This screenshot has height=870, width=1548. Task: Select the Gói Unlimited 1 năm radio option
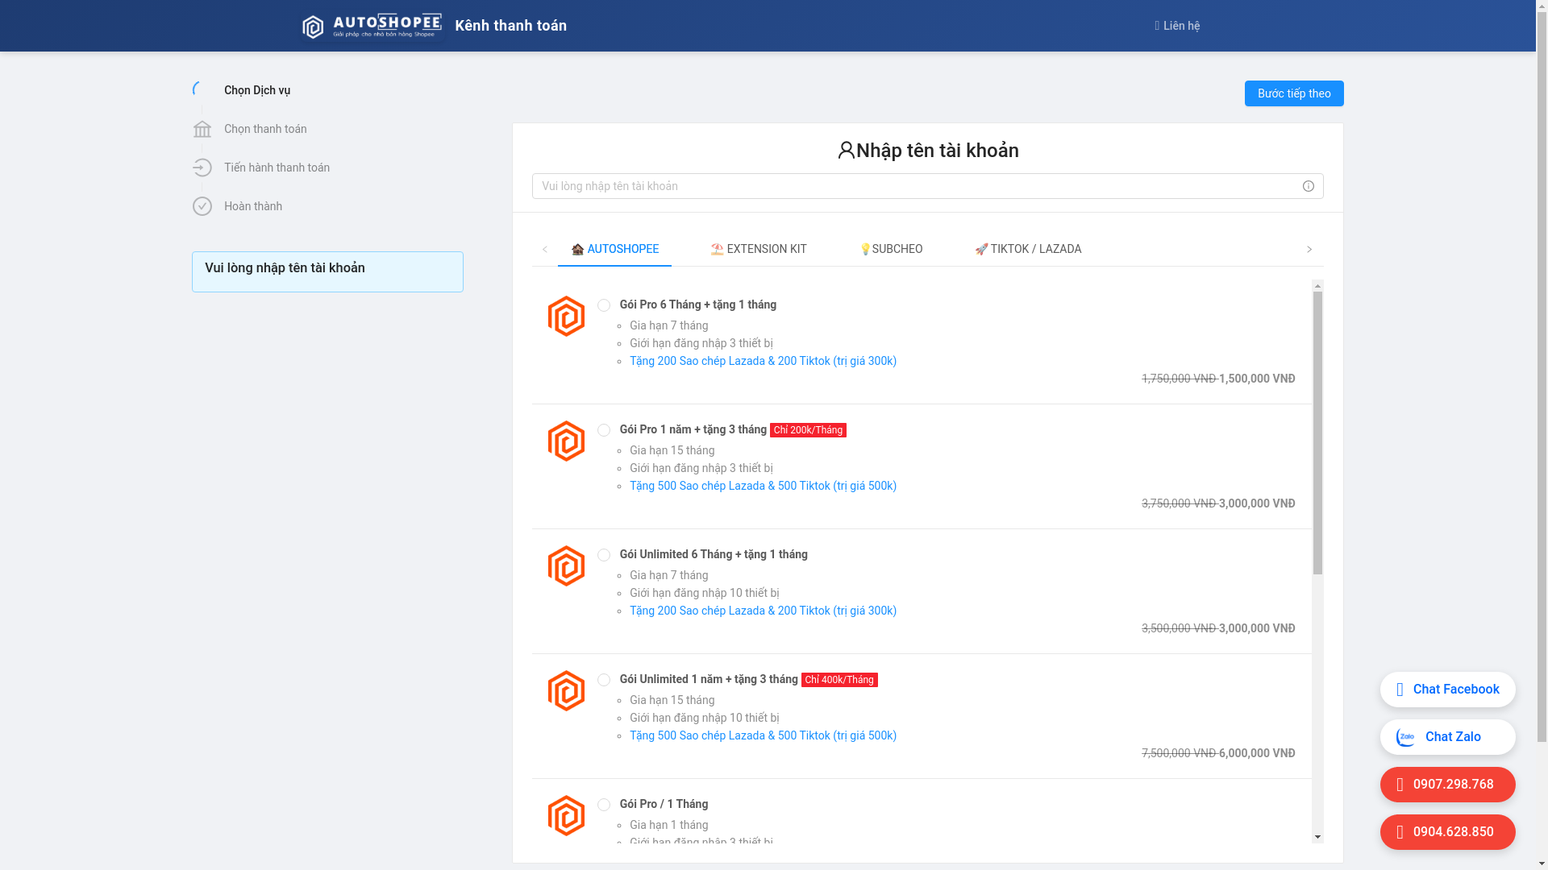[604, 680]
